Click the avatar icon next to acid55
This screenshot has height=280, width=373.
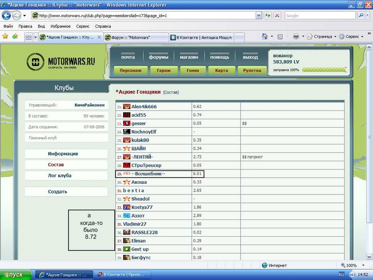[x=127, y=115]
